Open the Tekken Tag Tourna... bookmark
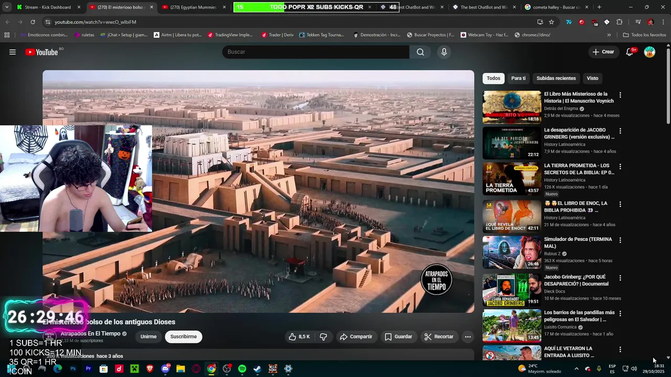671x377 pixels. coord(321,35)
